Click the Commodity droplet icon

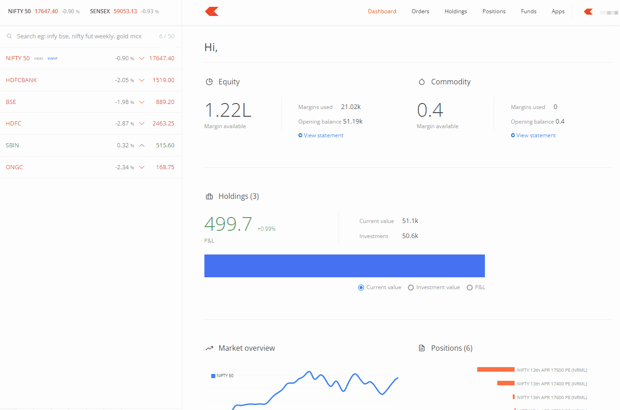tap(422, 82)
